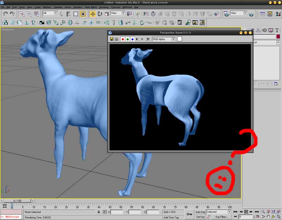Toggle the Red channel in render window
This screenshot has height=220, width=282.
click(x=123, y=39)
